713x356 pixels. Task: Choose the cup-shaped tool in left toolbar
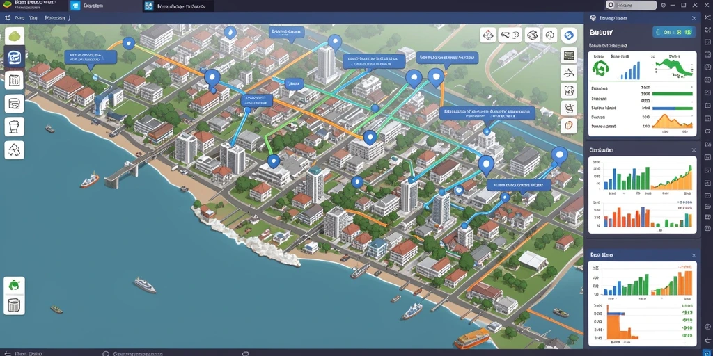tap(15, 127)
